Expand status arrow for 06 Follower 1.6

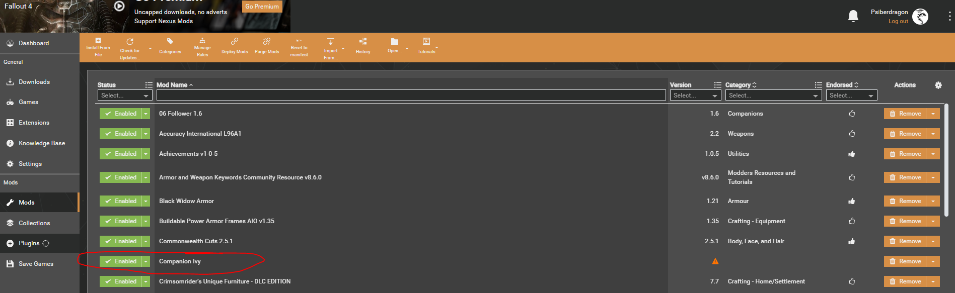[146, 114]
